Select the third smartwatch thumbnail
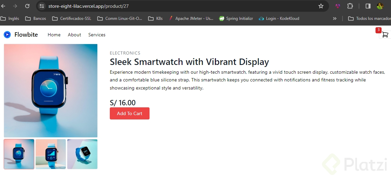This screenshot has height=177, width=391. [x=82, y=154]
